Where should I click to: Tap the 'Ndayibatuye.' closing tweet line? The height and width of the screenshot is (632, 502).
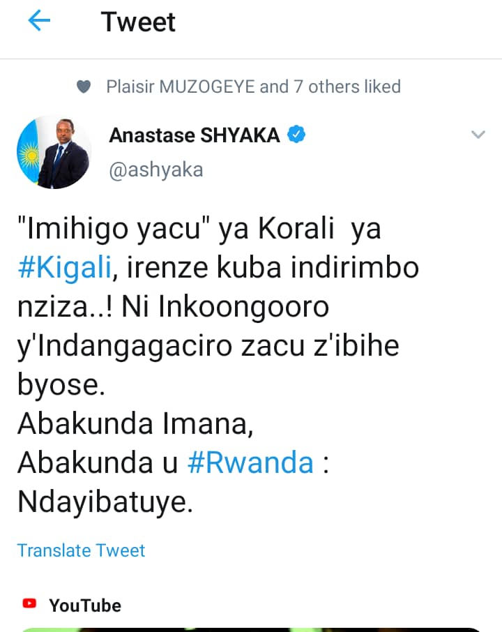click(105, 502)
